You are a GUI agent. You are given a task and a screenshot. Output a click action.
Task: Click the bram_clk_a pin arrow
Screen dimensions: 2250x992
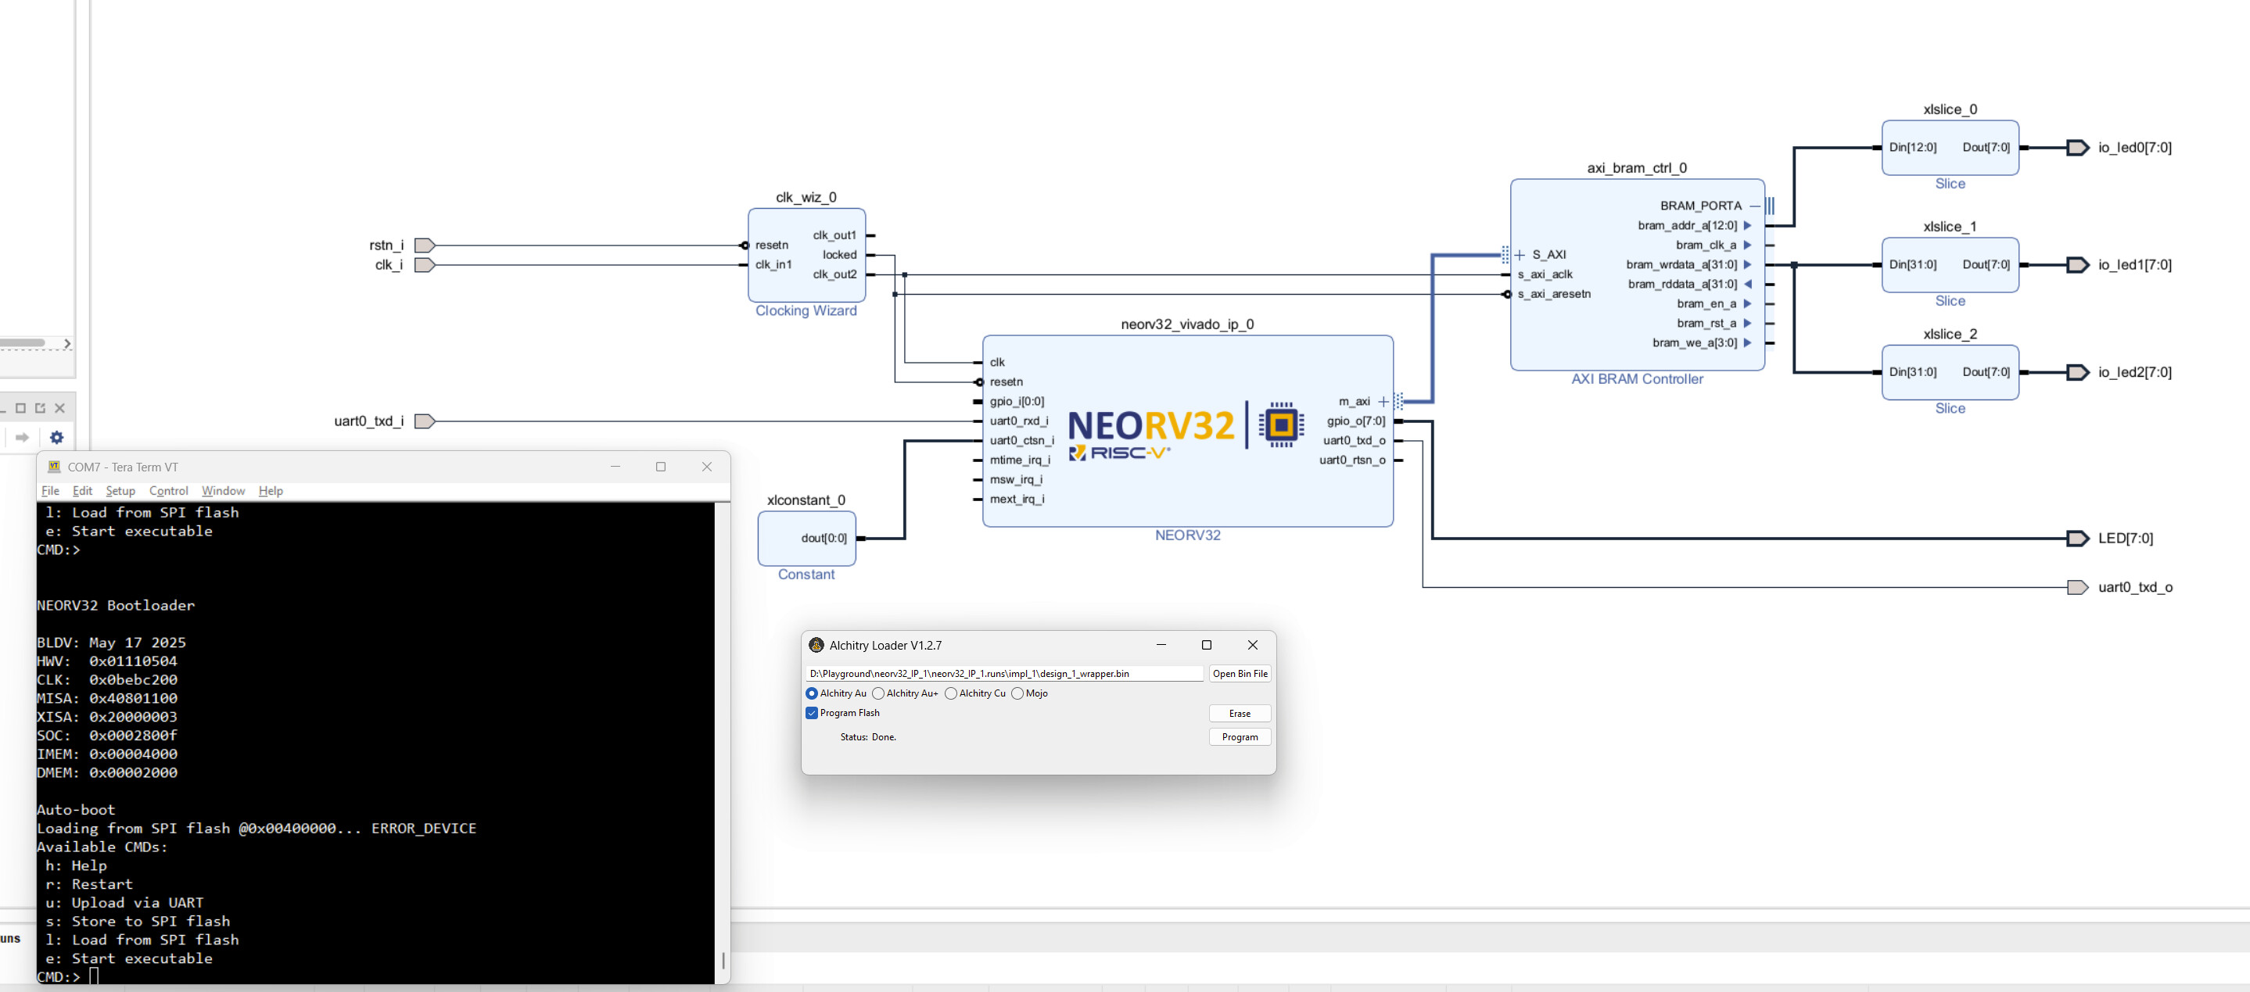point(1748,245)
